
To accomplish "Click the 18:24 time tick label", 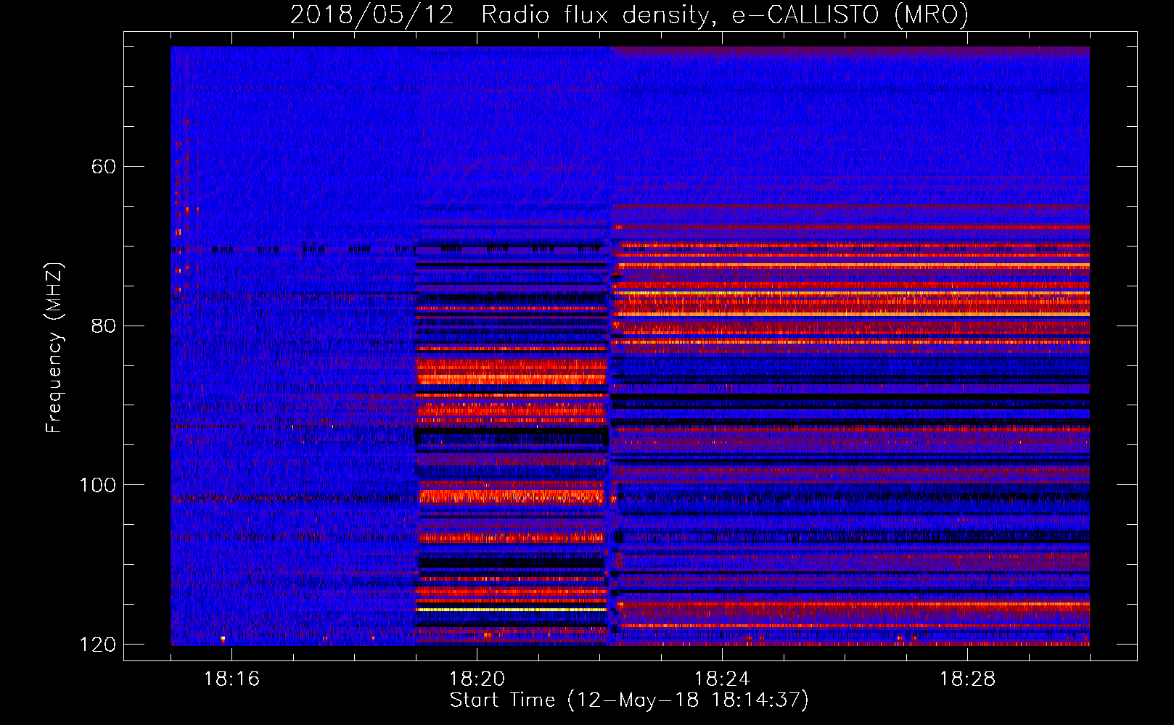I will tap(722, 679).
